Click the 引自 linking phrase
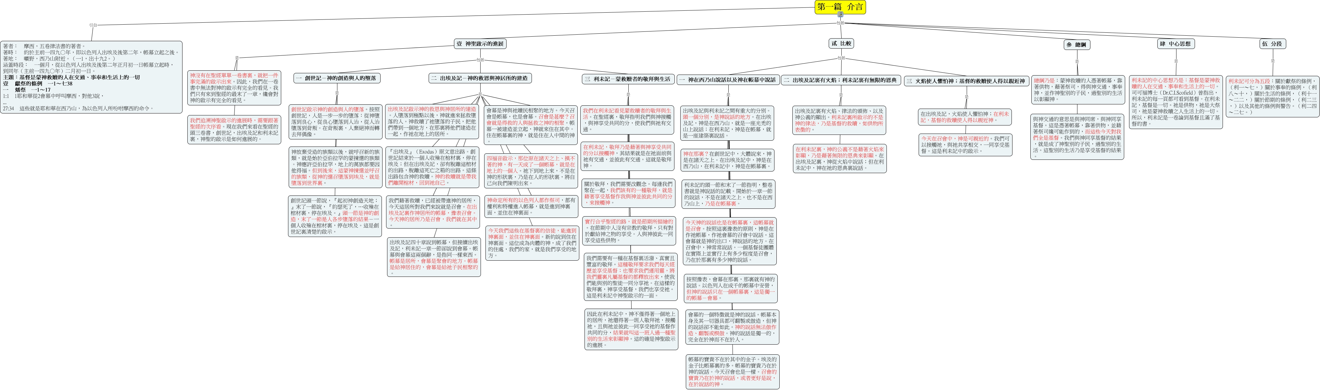The height and width of the screenshot is (390, 1320). [93, 25]
